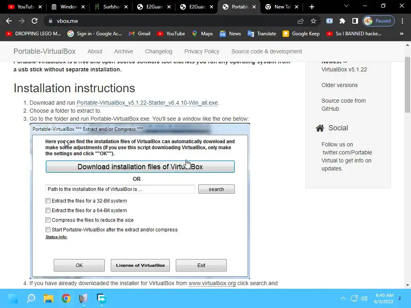Open the News bookmark
The height and width of the screenshot is (308, 411).
[x=230, y=34]
